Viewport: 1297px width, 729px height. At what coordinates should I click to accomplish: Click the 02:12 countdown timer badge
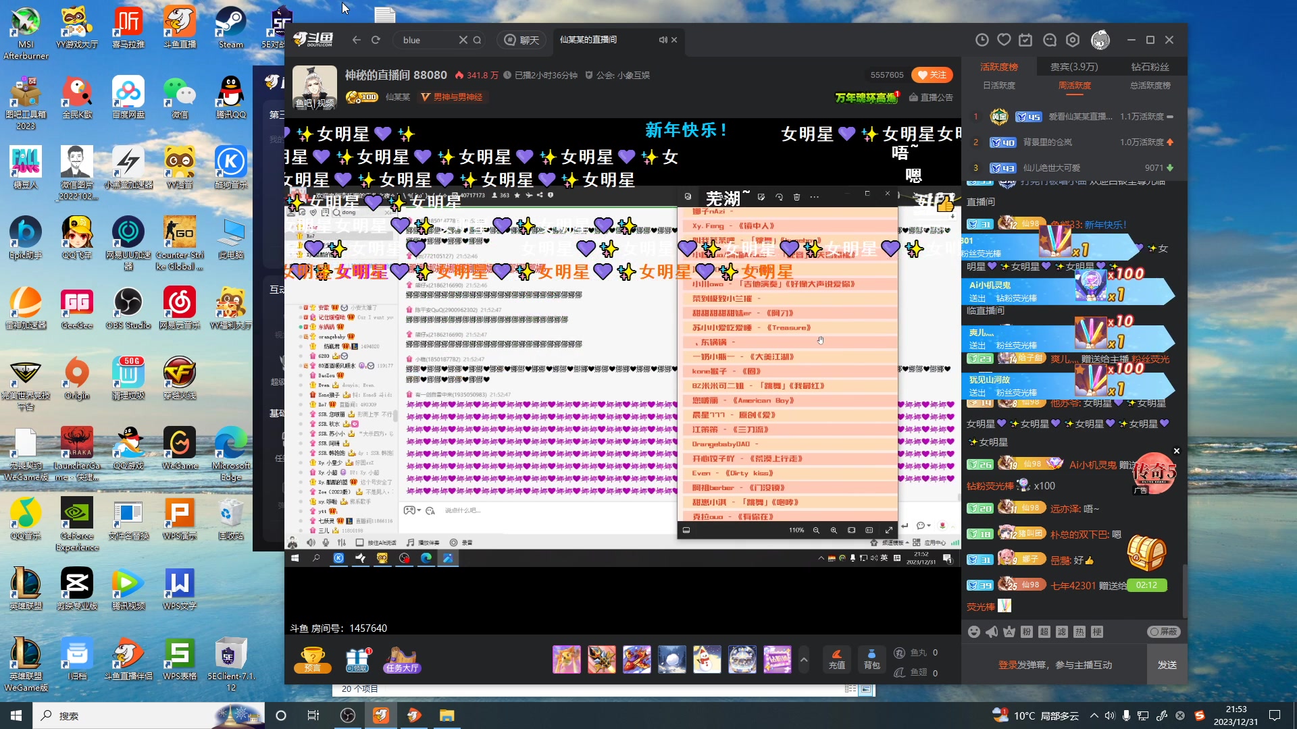pyautogui.click(x=1146, y=585)
